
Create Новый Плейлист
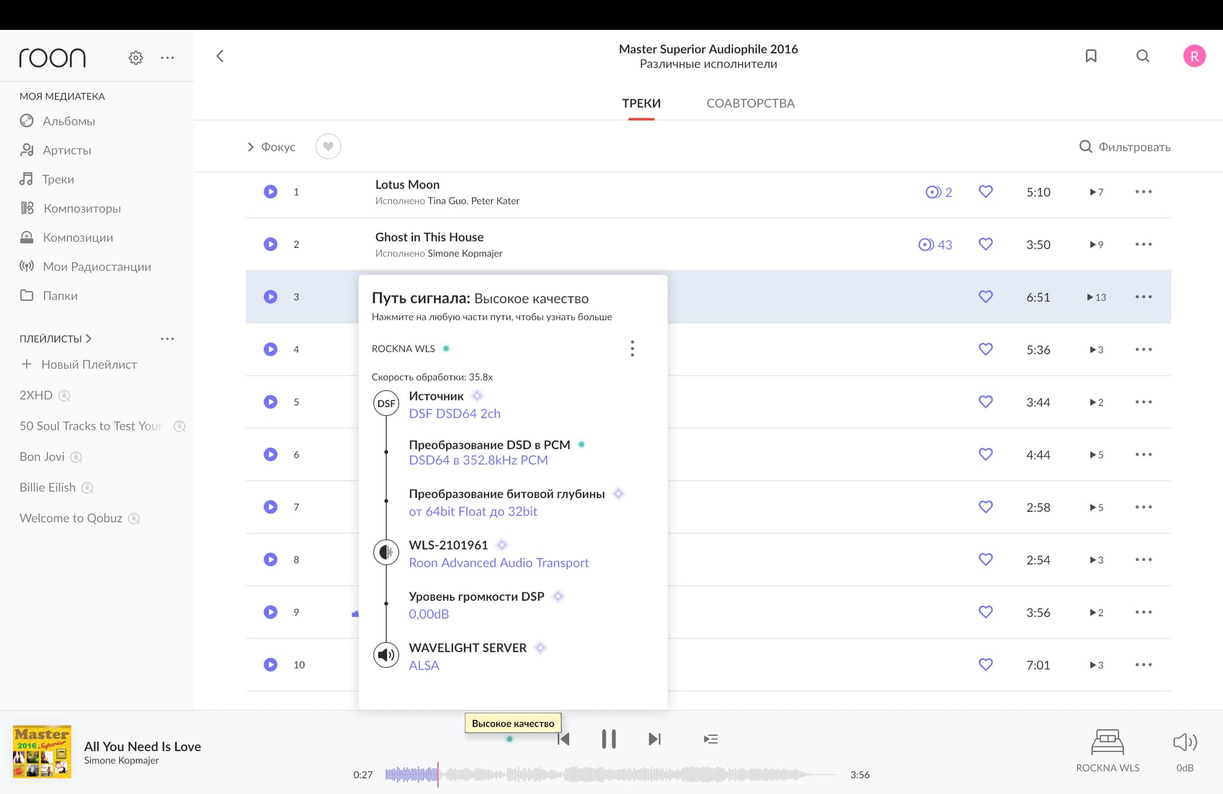pyautogui.click(x=79, y=365)
